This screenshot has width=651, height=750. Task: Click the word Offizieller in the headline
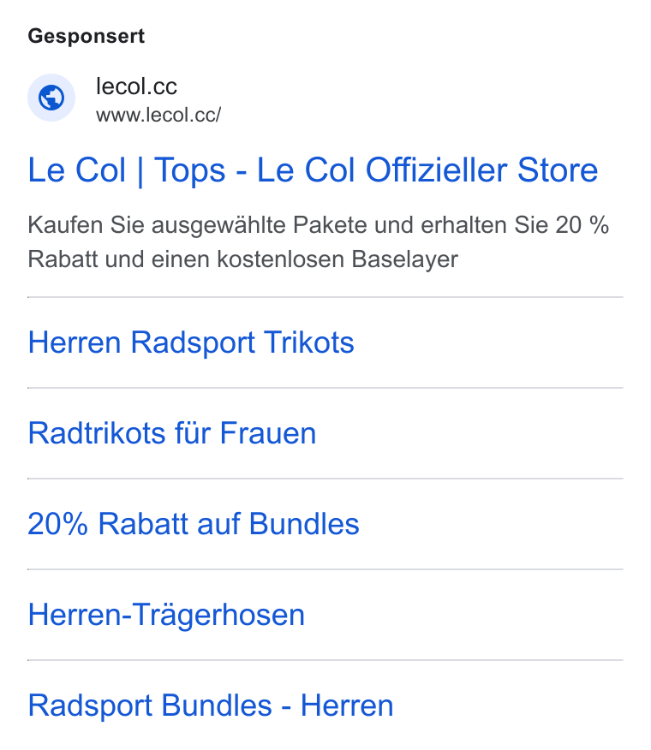tap(437, 170)
